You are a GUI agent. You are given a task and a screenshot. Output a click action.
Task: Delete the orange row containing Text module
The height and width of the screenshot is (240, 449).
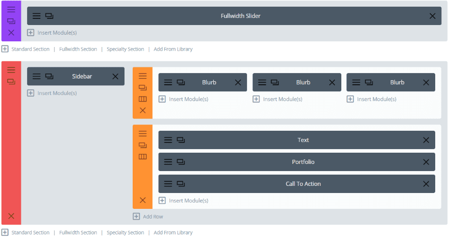(x=143, y=200)
